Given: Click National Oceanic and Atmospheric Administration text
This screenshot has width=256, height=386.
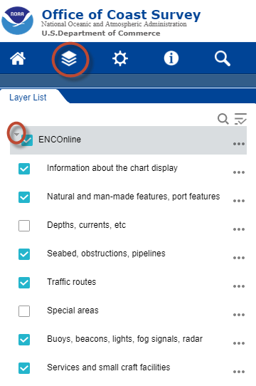Looking at the screenshot, I should click(114, 24).
